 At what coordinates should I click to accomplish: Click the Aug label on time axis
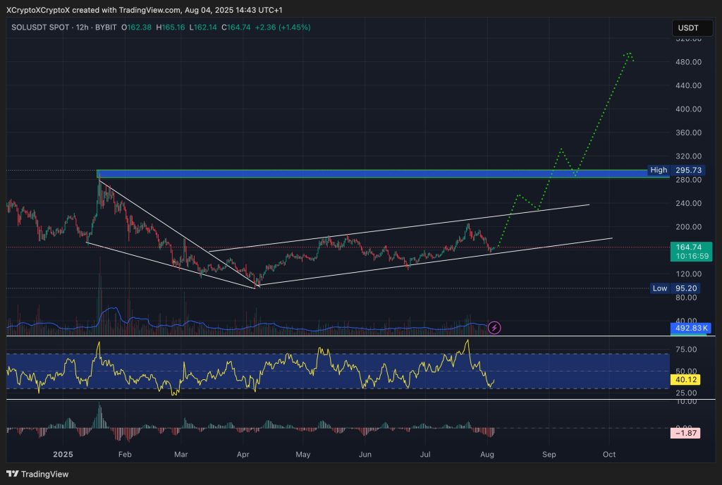tap(488, 455)
